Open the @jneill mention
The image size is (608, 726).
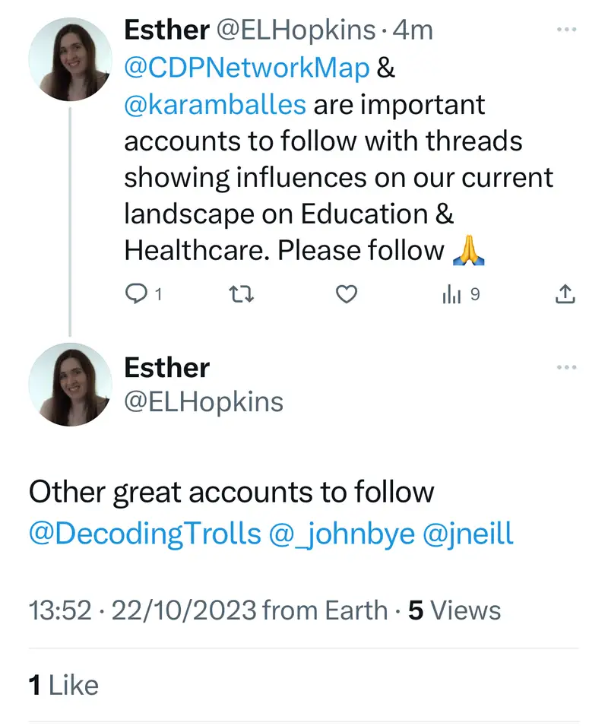pyautogui.click(x=467, y=533)
